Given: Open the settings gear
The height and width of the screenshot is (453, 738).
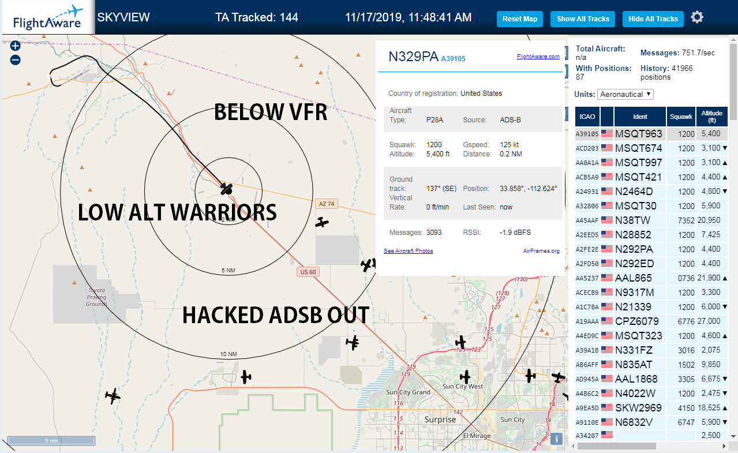Looking at the screenshot, I should pos(697,17).
